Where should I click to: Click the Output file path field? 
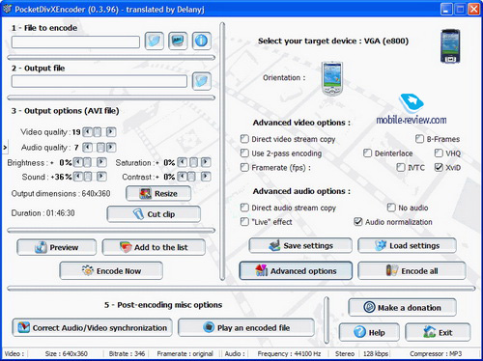99,81
